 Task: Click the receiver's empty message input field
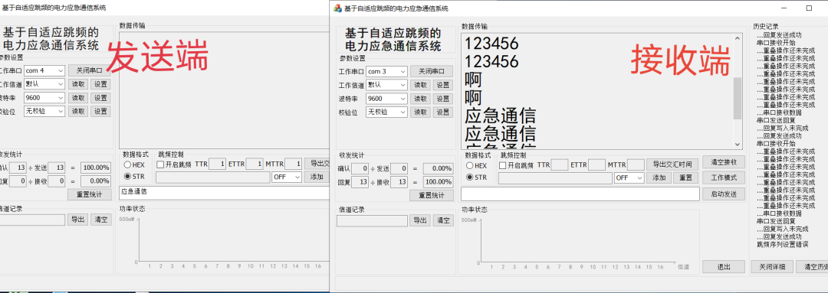580,194
